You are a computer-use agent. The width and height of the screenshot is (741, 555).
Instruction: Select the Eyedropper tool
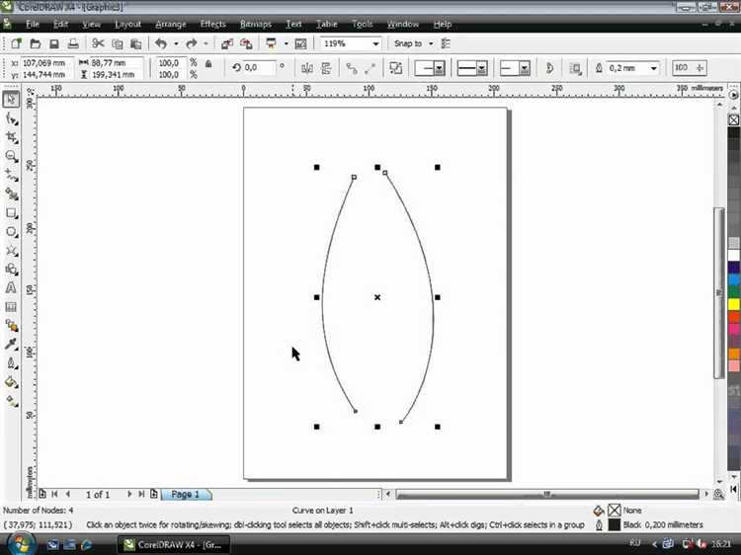point(11,344)
